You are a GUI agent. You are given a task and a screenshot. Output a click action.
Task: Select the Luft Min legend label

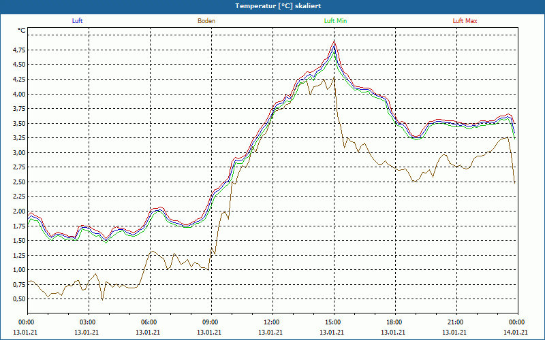[335, 21]
